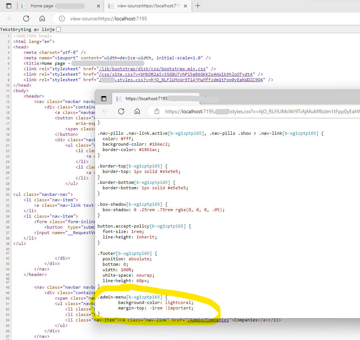The width and height of the screenshot is (360, 340).
Task: Focus the styles.css address bar
Action: (x=254, y=111)
